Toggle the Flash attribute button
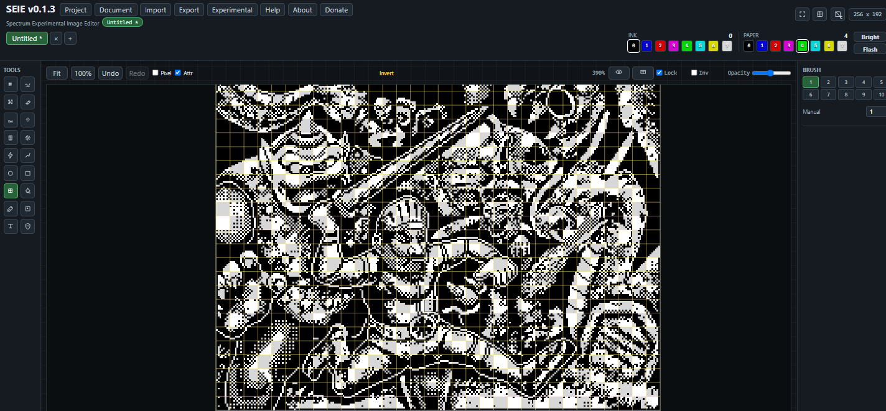The width and height of the screenshot is (886, 411). pyautogui.click(x=870, y=49)
